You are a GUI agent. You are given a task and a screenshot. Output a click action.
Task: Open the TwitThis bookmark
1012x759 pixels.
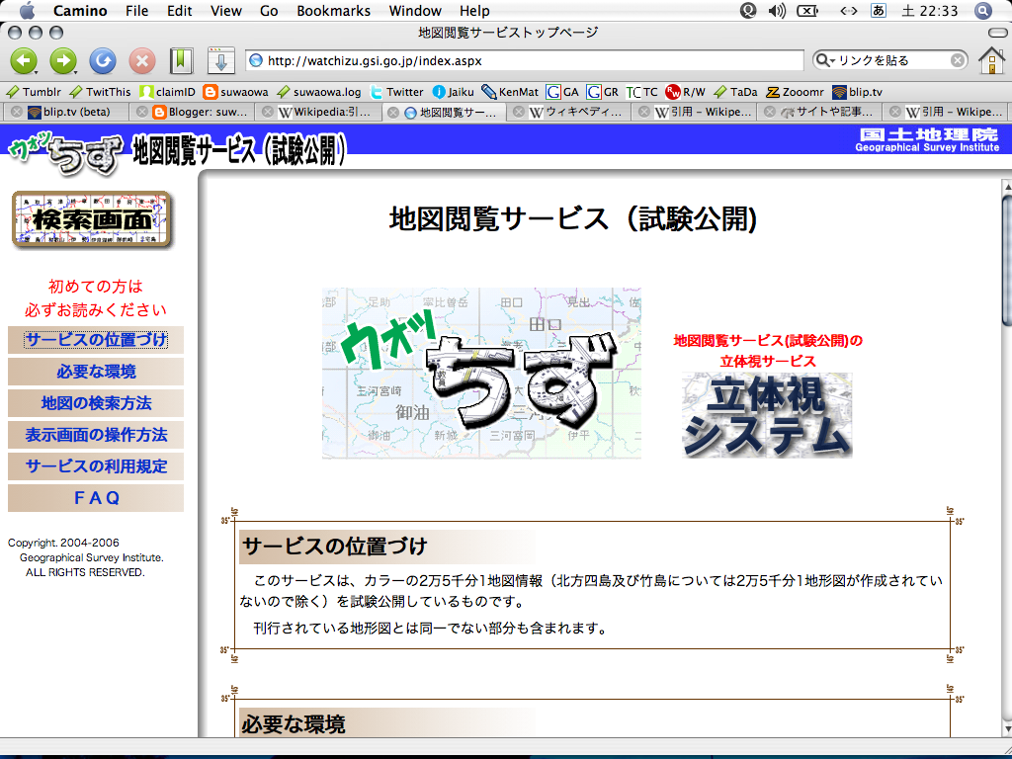[100, 92]
